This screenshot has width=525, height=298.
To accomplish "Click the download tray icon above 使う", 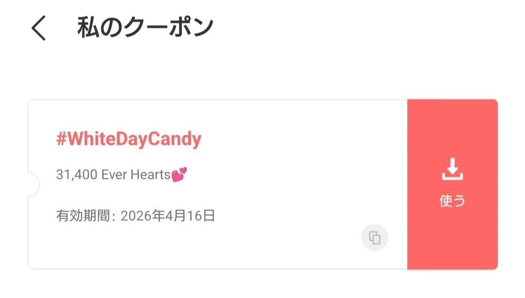I will 452,169.
